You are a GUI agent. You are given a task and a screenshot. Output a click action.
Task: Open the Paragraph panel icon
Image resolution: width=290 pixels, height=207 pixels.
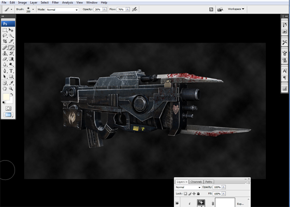[x=285, y=78]
